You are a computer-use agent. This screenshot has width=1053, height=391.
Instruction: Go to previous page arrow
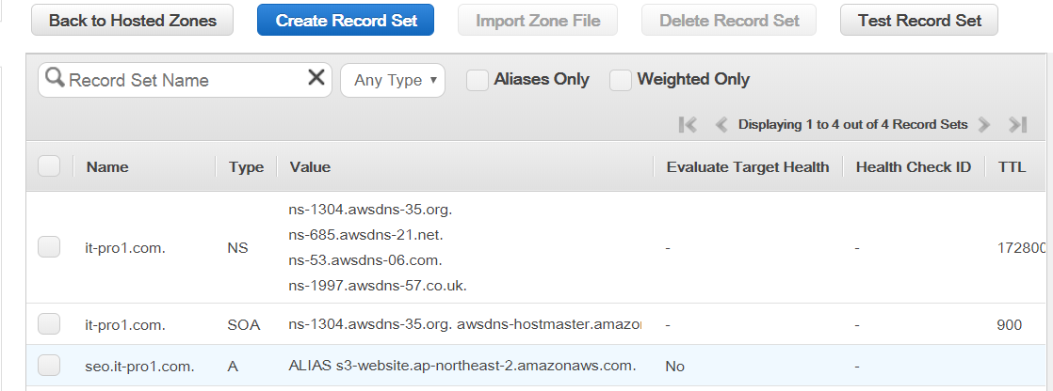pos(721,125)
